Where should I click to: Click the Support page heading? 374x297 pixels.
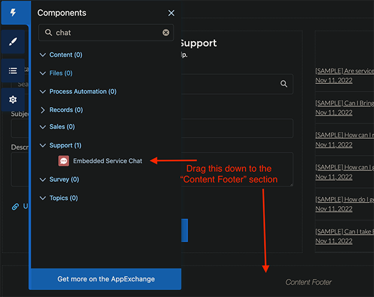(199, 44)
